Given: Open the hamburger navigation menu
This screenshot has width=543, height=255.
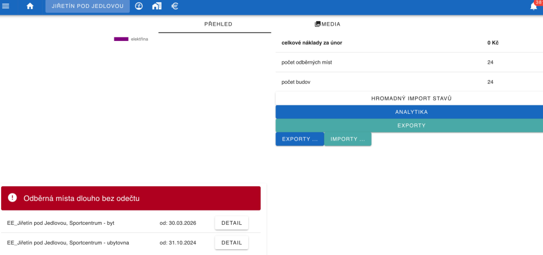Looking at the screenshot, I should coord(6,6).
